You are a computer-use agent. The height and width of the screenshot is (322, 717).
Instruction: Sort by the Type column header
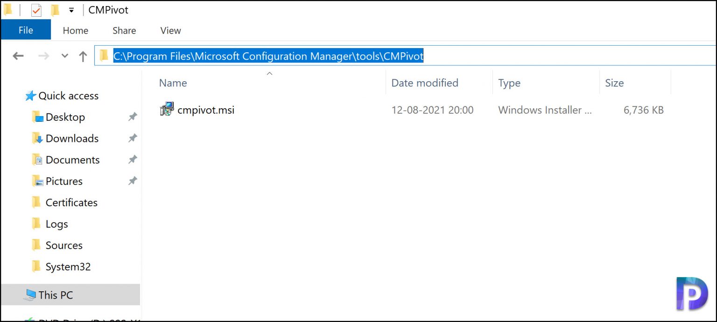point(509,83)
